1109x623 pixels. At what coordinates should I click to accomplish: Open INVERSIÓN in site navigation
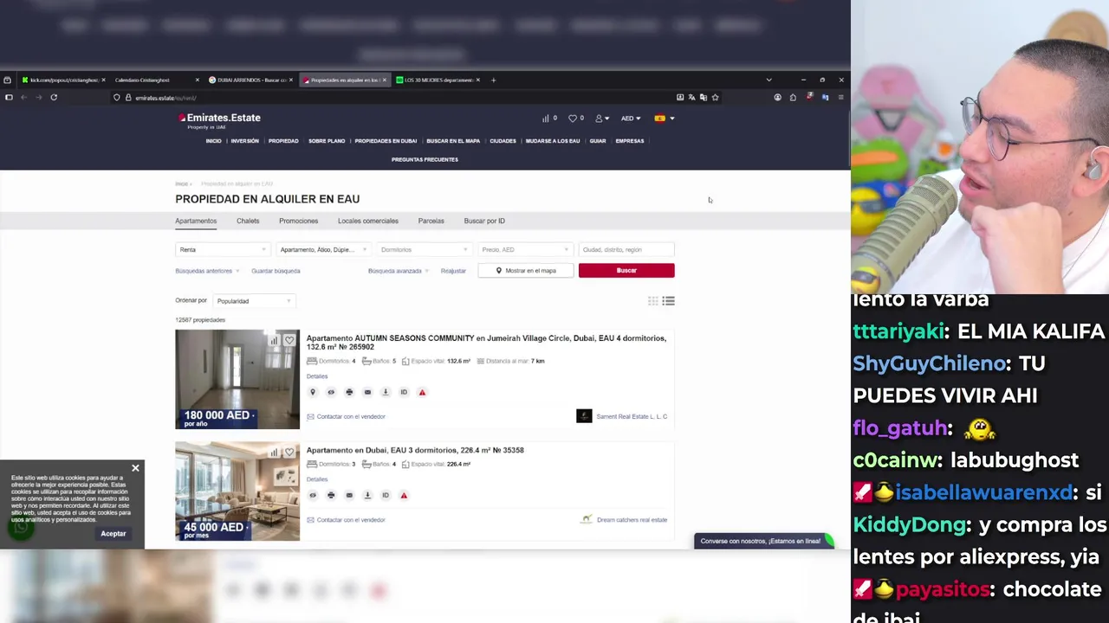(244, 141)
